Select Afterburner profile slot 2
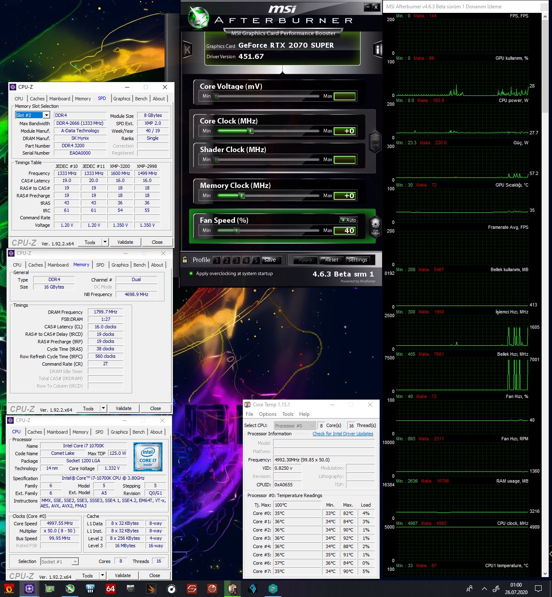The height and width of the screenshot is (597, 552). coord(226,260)
